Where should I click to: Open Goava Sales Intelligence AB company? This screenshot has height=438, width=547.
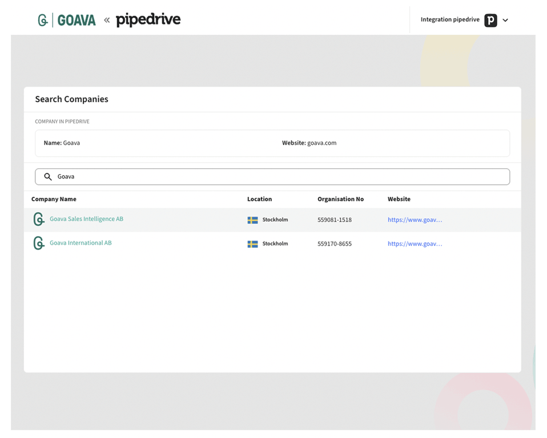click(86, 219)
